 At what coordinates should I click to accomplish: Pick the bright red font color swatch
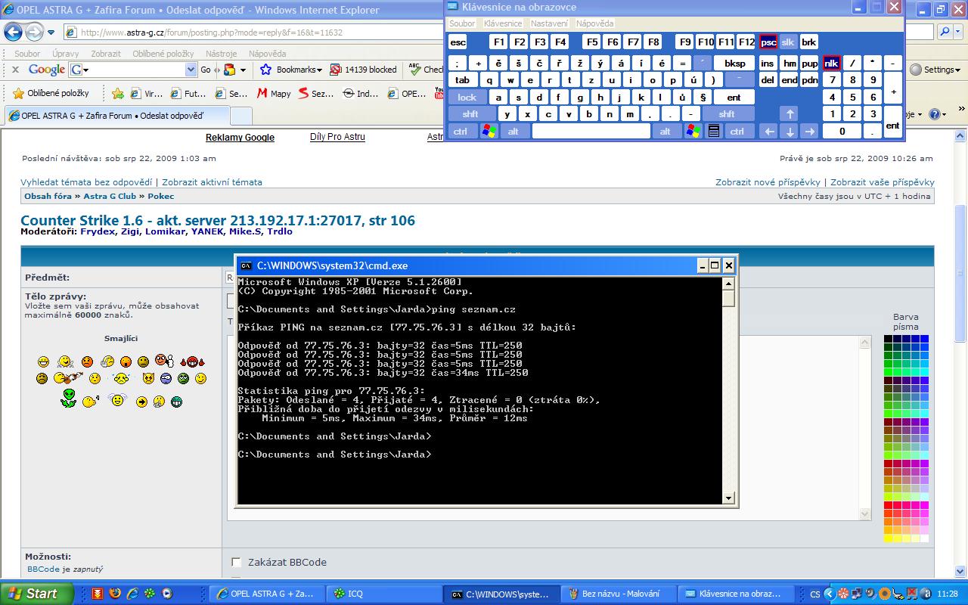point(888,505)
